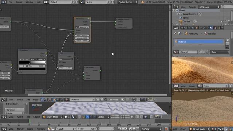Open the Add operation dropdown in Math node

pos(66,59)
